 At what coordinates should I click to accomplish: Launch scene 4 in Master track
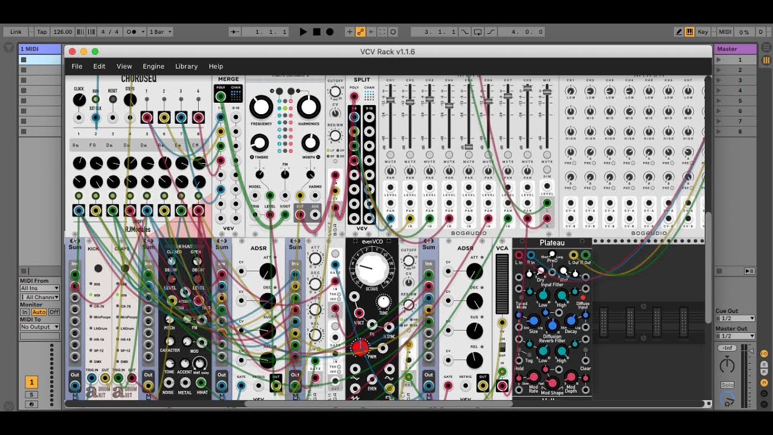click(719, 91)
